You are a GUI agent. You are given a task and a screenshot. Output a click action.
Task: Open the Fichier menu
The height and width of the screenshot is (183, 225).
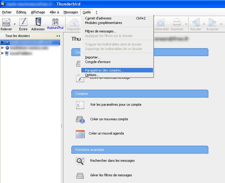click(x=7, y=12)
